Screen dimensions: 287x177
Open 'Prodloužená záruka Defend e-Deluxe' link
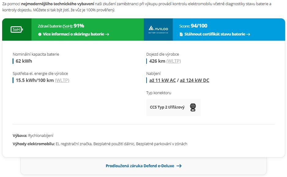[140, 166]
